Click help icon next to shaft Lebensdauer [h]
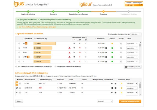This screenshot has height=110, width=157. tap(51, 79)
